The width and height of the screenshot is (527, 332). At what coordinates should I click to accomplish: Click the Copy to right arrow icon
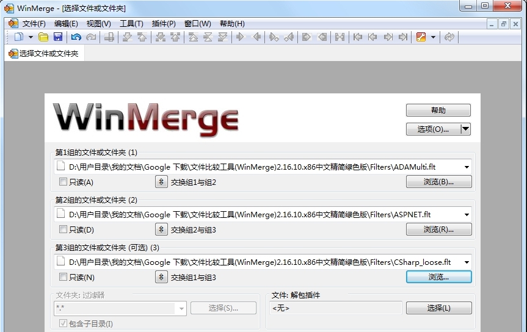tap(241, 37)
